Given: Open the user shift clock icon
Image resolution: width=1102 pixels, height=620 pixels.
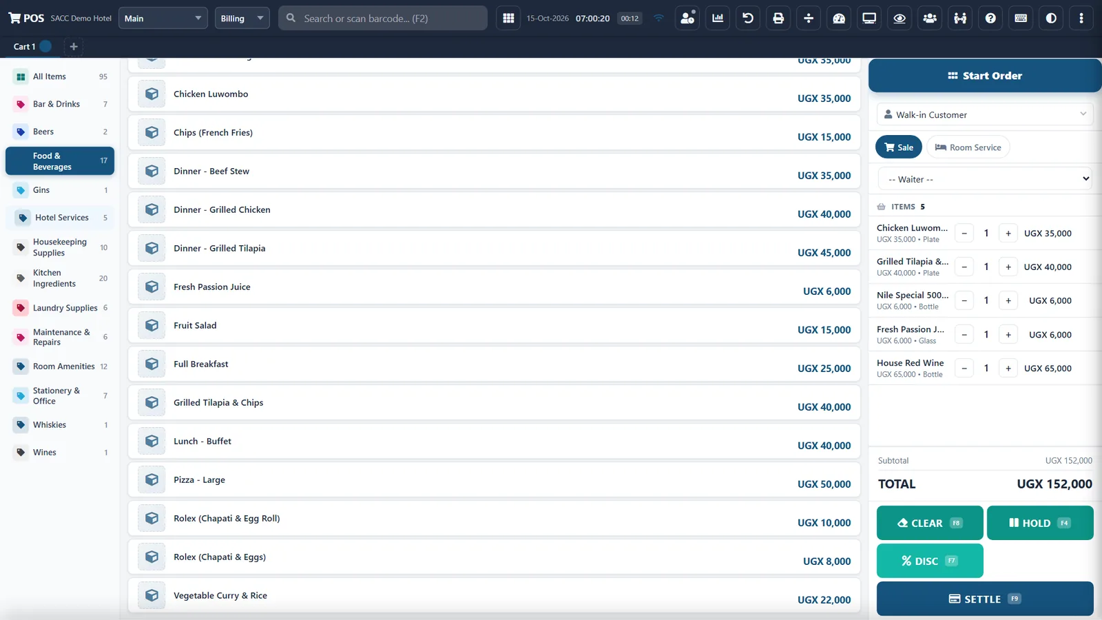Looking at the screenshot, I should [x=687, y=19].
